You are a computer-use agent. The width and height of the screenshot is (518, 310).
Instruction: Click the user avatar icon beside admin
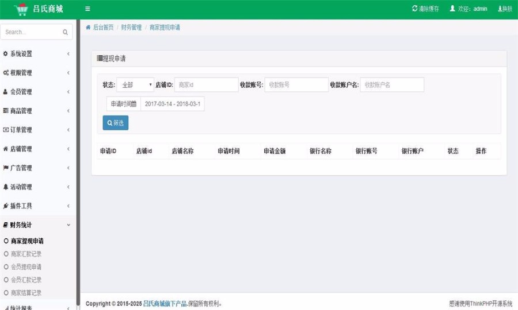click(452, 9)
